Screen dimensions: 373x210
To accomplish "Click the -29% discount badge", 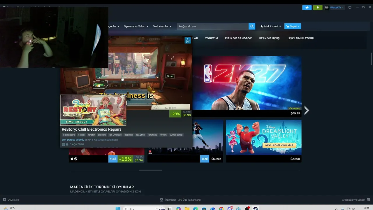I will pyautogui.click(x=175, y=114).
